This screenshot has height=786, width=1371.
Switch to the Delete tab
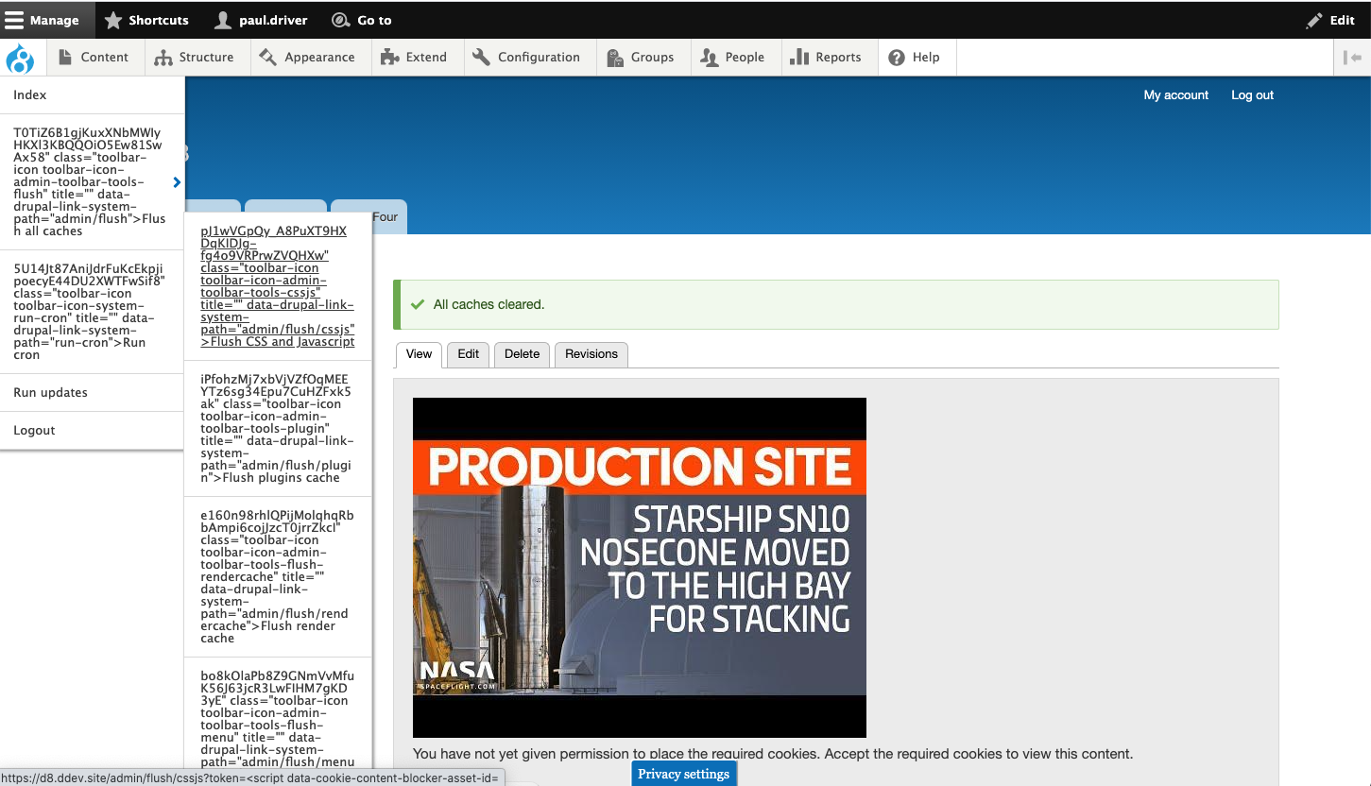(522, 354)
